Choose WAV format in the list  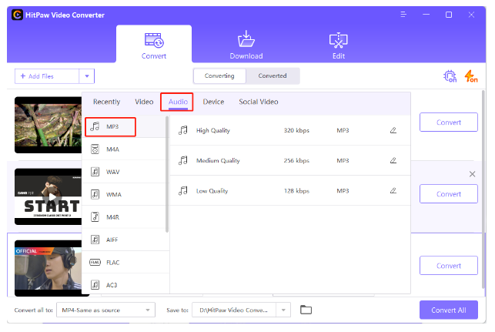[124, 172]
